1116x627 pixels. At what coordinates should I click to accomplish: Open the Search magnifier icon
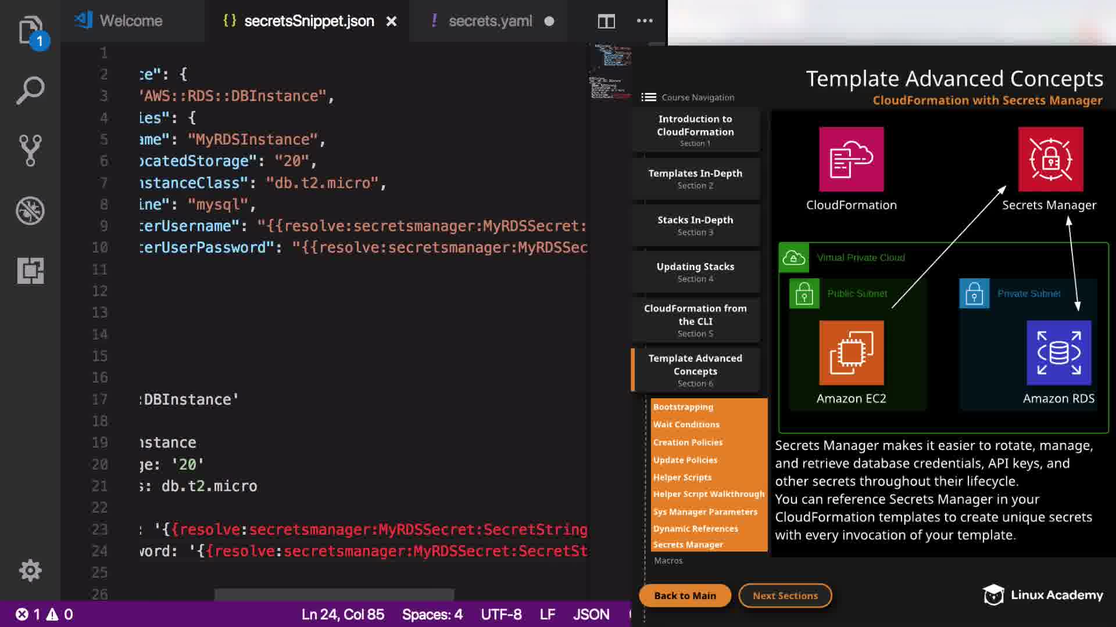point(30,91)
